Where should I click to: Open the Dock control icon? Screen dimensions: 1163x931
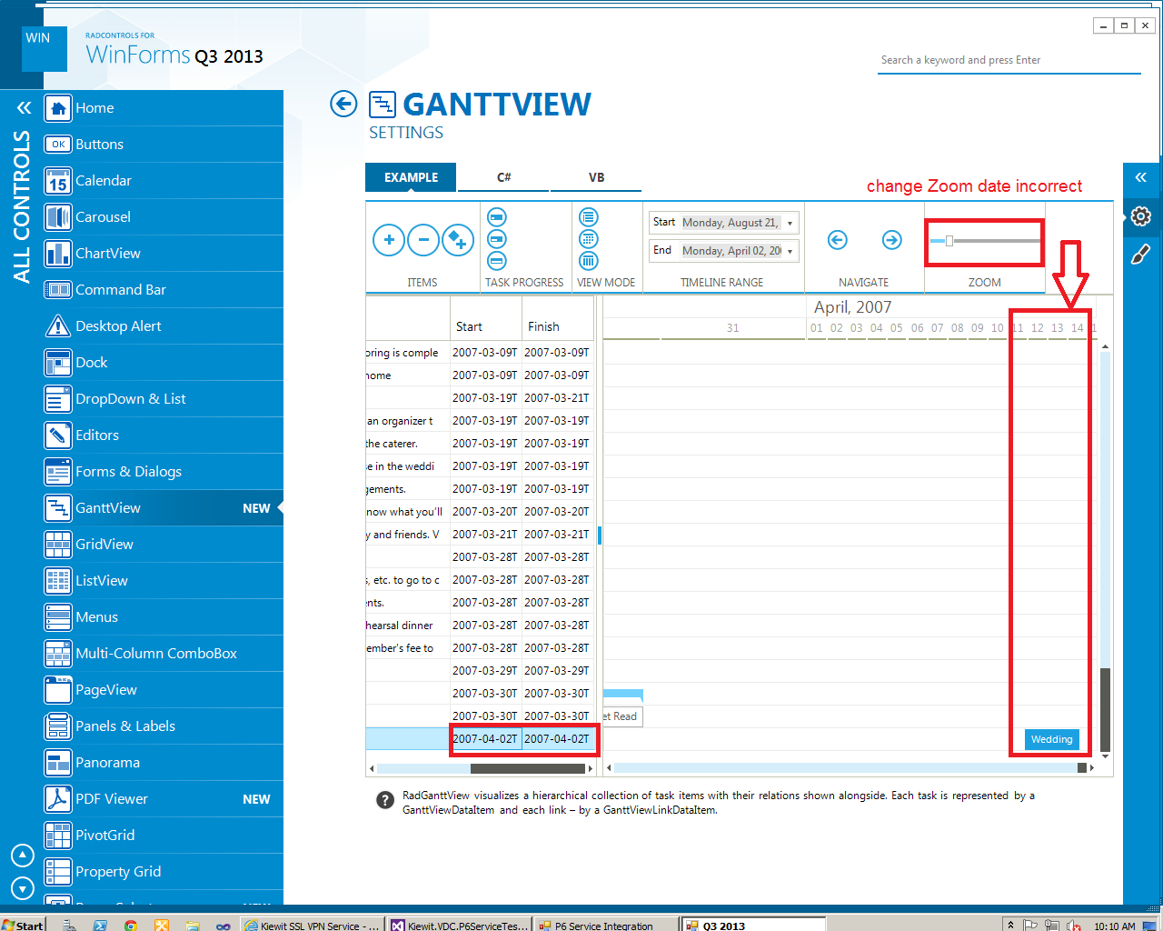coord(58,363)
